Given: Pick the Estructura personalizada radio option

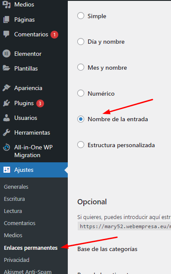Looking at the screenshot, I should (81, 145).
